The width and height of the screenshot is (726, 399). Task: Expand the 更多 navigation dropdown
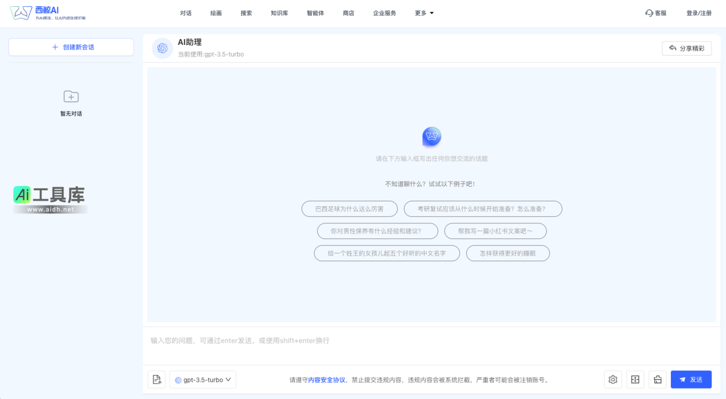click(x=424, y=12)
